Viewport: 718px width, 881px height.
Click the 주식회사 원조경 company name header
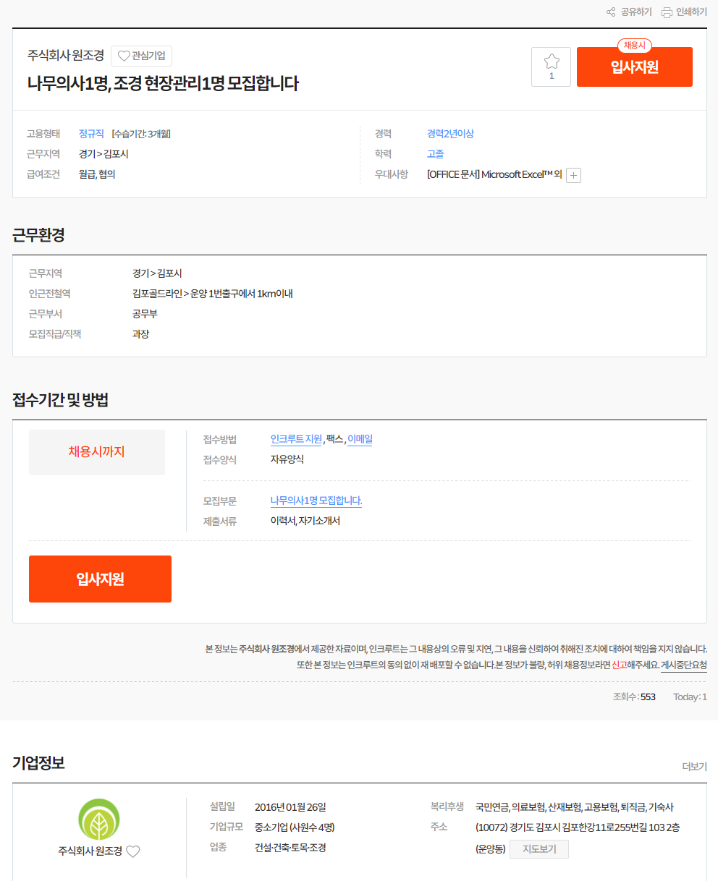pos(66,56)
